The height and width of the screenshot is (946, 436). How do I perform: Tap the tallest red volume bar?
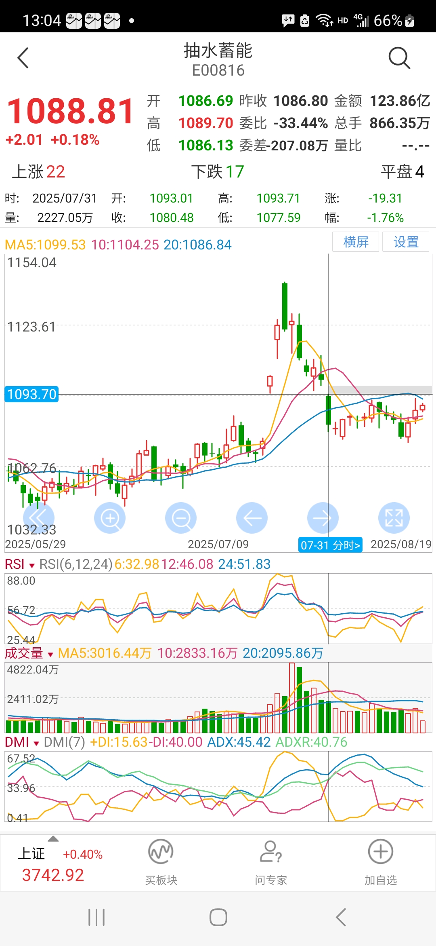292,698
